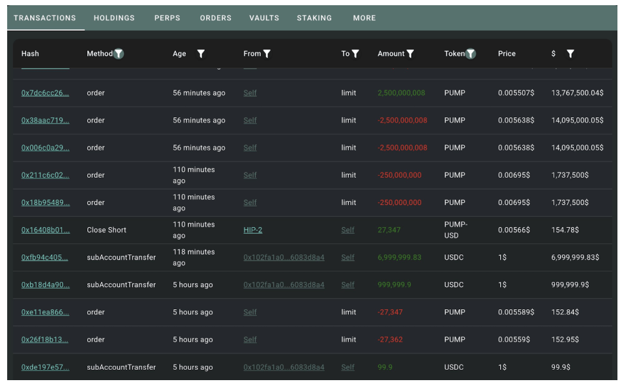
Task: Open the To column filter icon
Action: point(355,53)
